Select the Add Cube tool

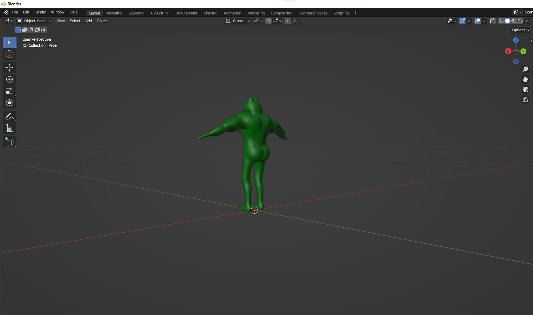[9, 142]
